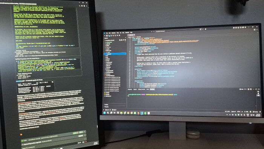Close the bottom terminal panel
This screenshot has width=264, height=149.
pyautogui.click(x=259, y=89)
